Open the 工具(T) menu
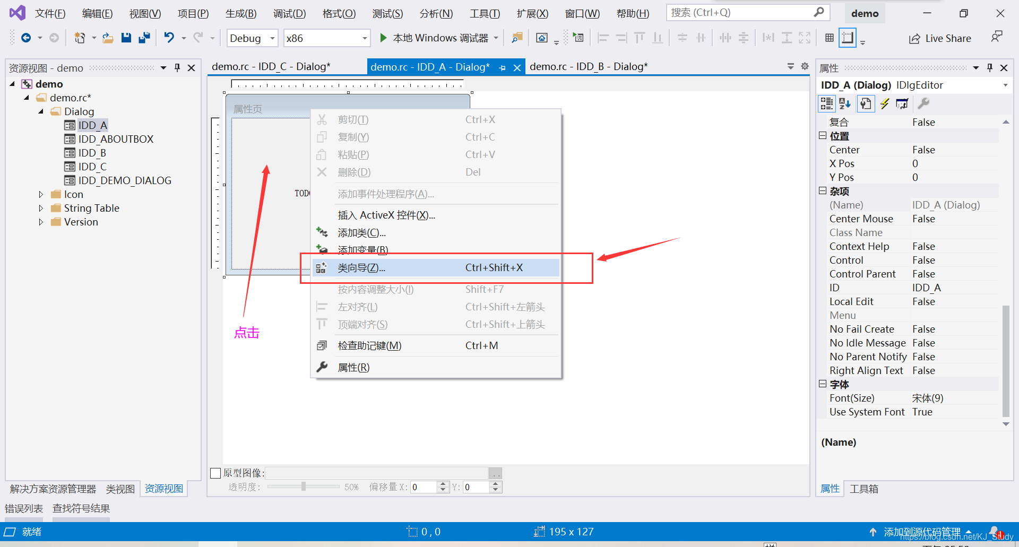This screenshot has height=547, width=1019. [x=485, y=14]
